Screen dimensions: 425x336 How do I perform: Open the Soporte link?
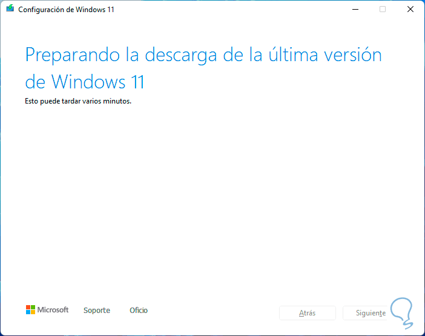tap(97, 310)
